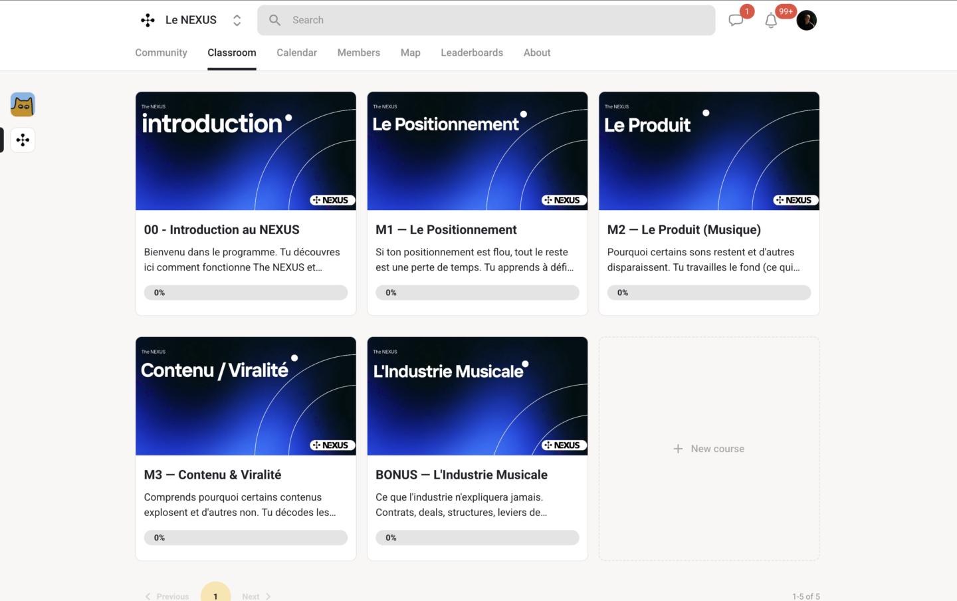
Task: Select the NEXUS group icon in sidebar
Action: pyautogui.click(x=23, y=140)
